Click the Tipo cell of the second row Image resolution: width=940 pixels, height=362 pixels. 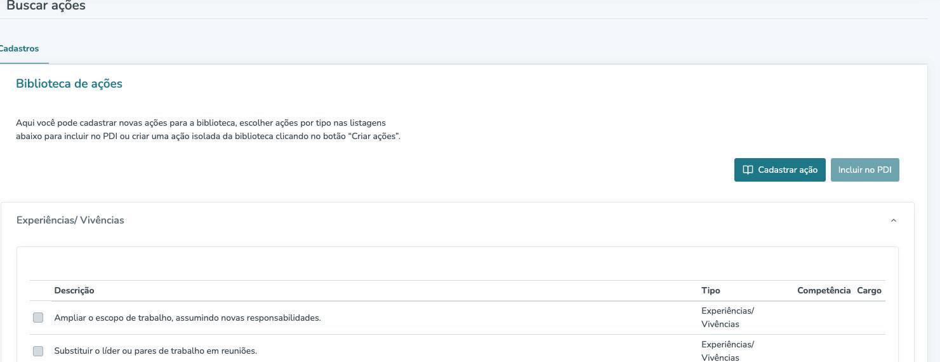point(727,351)
